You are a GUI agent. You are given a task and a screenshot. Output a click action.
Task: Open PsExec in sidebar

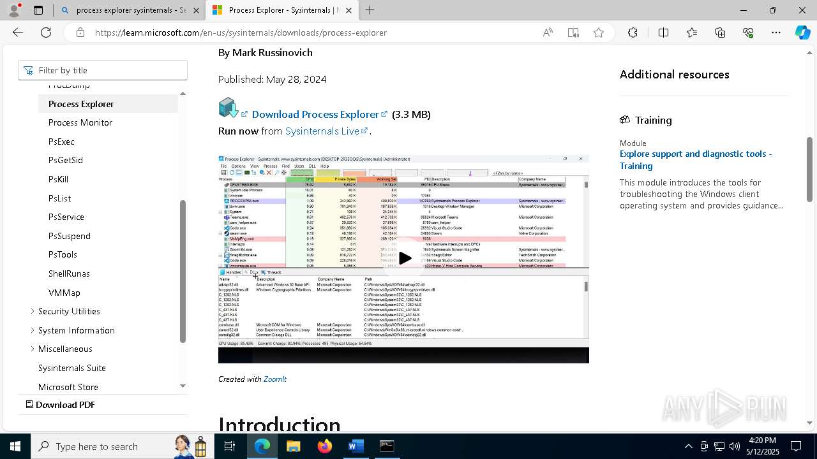coord(61,142)
